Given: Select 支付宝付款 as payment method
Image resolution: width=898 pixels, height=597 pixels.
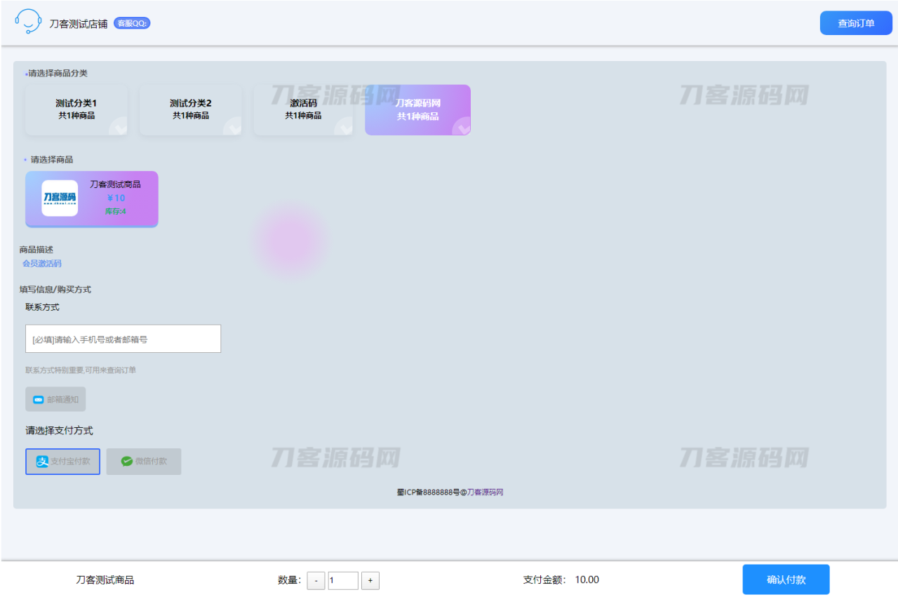Looking at the screenshot, I should [x=62, y=461].
